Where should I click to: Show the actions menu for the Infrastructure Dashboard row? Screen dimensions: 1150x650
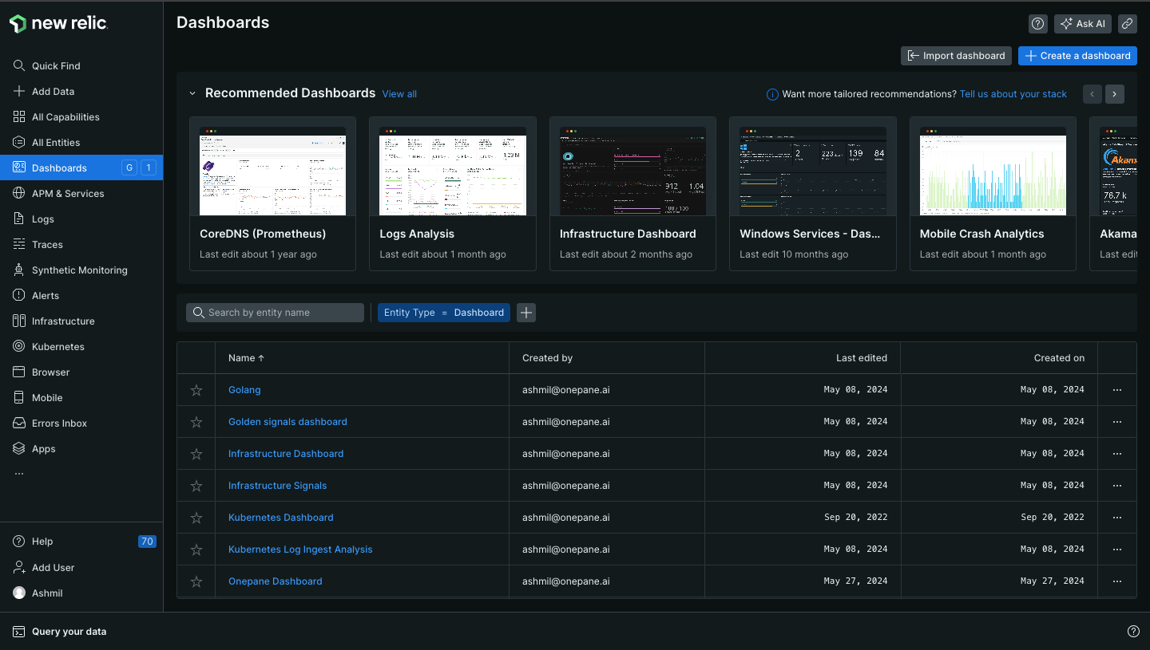(1117, 454)
